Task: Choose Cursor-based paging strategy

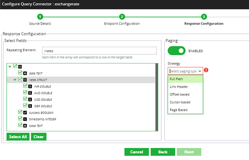Action: pyautogui.click(x=185, y=102)
